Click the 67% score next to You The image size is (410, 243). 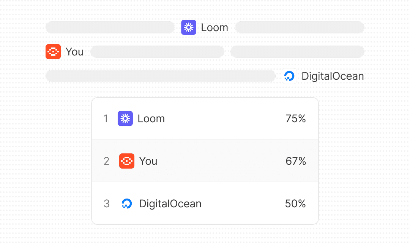tap(295, 161)
